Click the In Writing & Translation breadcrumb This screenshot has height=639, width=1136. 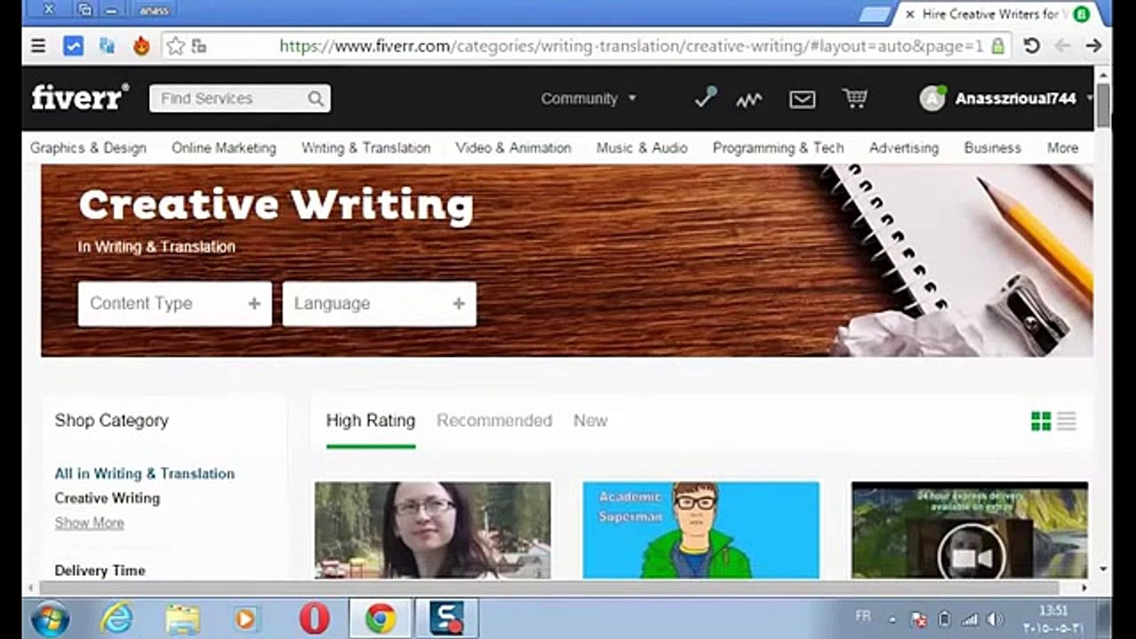(x=156, y=247)
